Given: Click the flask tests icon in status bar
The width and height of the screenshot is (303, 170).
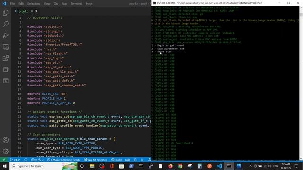Looking at the screenshot, I should pyautogui.click(x=150, y=160).
